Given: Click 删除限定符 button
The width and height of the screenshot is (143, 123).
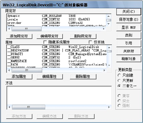Looking at the screenshot, I should (83, 36).
